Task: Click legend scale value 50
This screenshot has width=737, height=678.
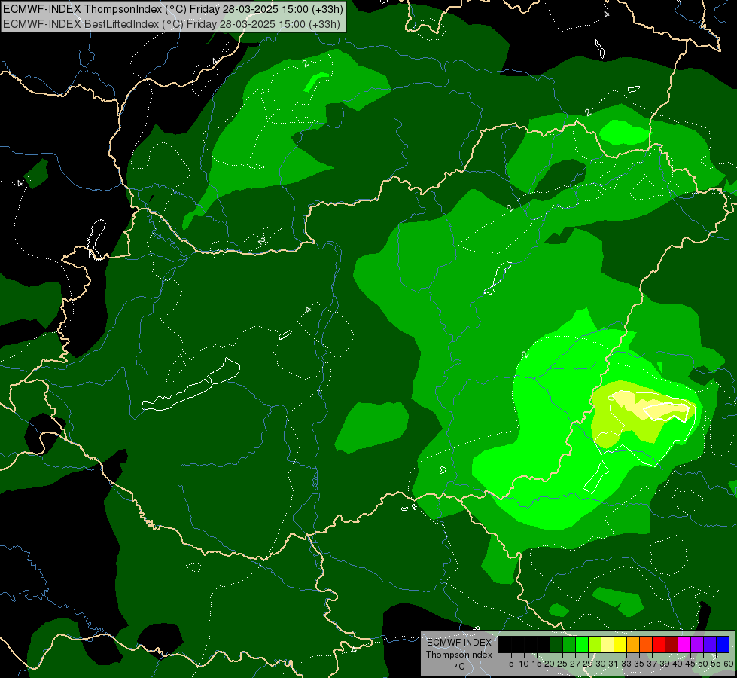Action: (703, 664)
